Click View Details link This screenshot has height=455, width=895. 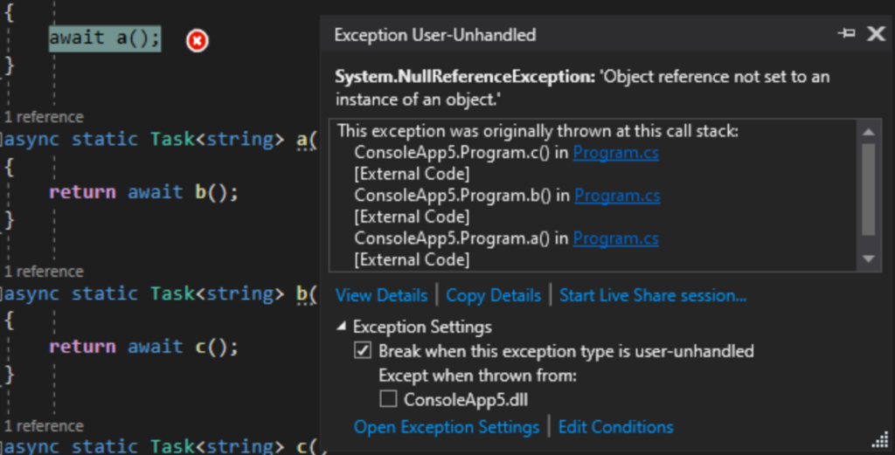[x=381, y=295]
